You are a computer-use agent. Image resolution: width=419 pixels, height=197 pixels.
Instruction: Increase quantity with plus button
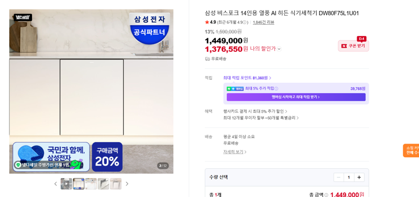point(359,178)
